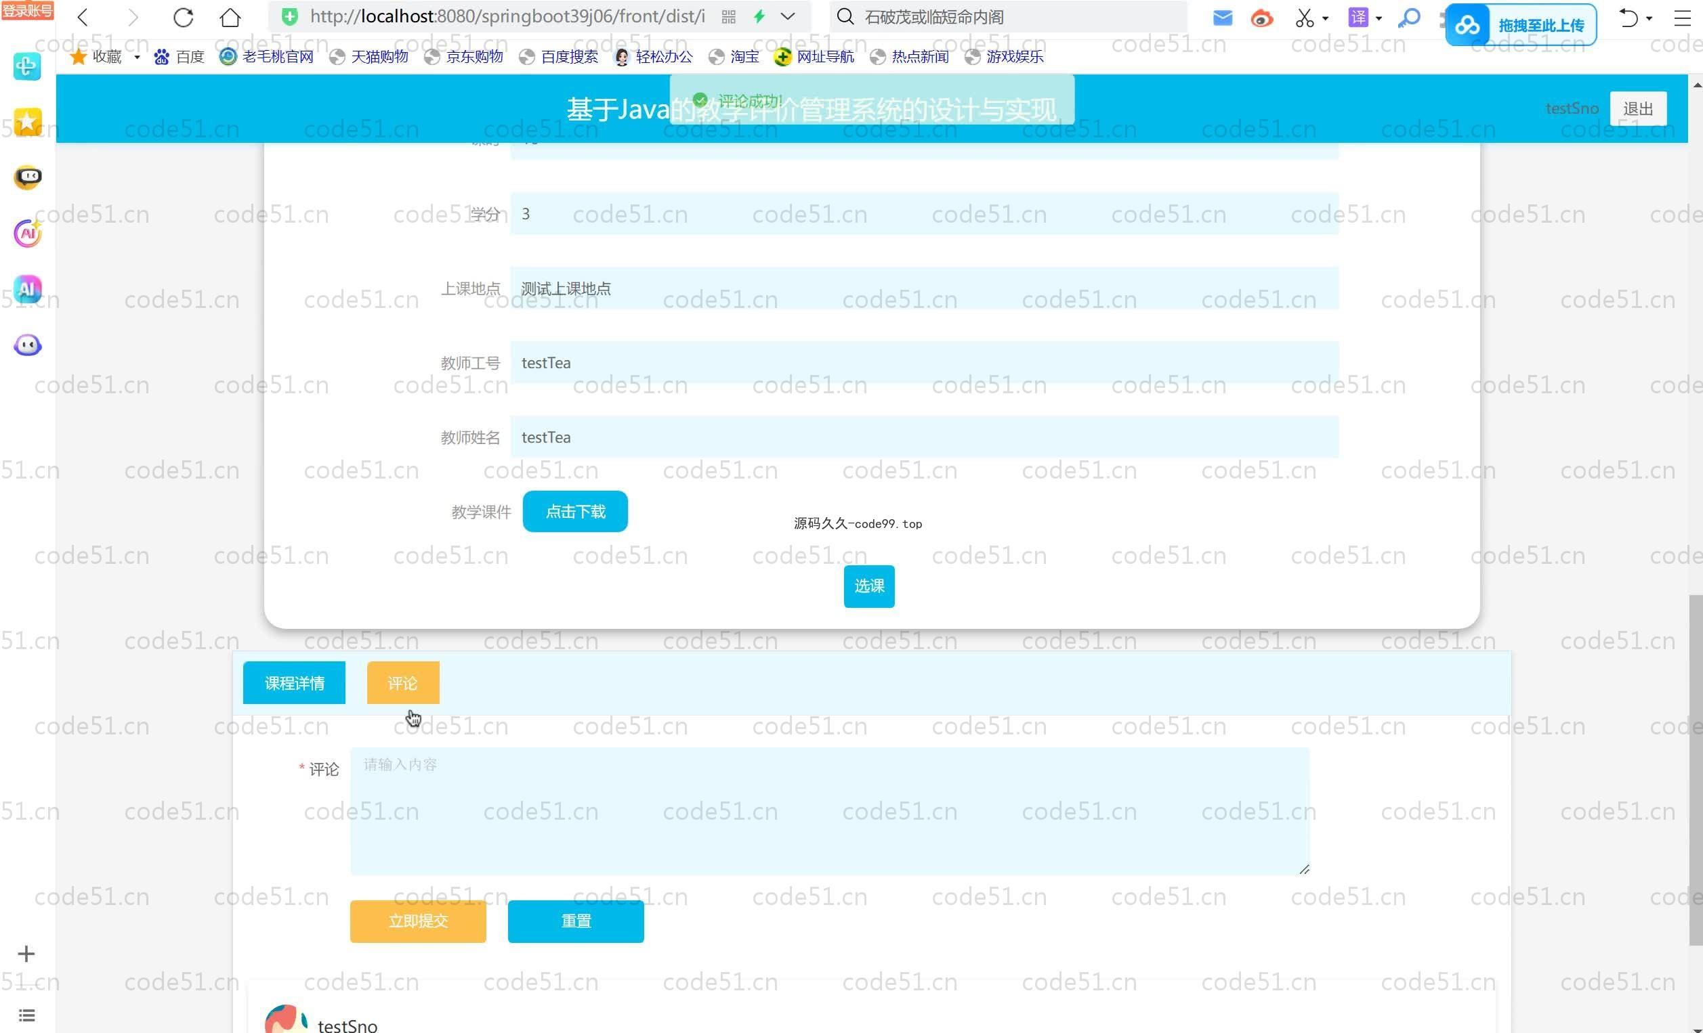Expand the 收藏 dropdown arrow

pos(137,57)
